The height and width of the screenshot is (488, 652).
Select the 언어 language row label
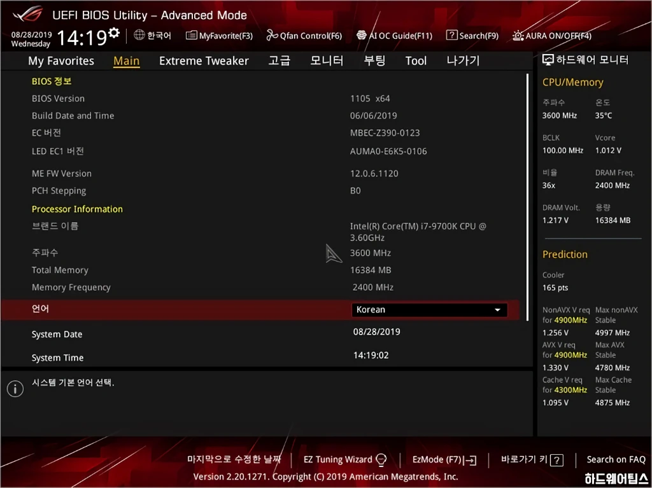[40, 309]
